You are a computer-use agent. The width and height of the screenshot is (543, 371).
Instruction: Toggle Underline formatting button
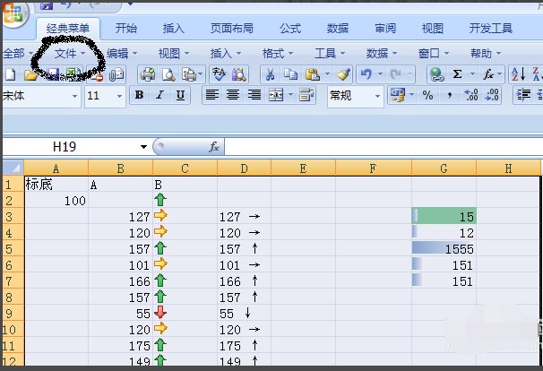point(180,95)
